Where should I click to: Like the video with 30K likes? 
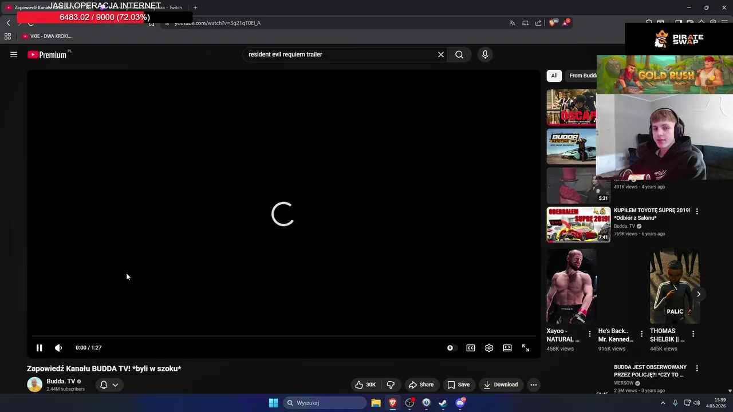pos(365,385)
